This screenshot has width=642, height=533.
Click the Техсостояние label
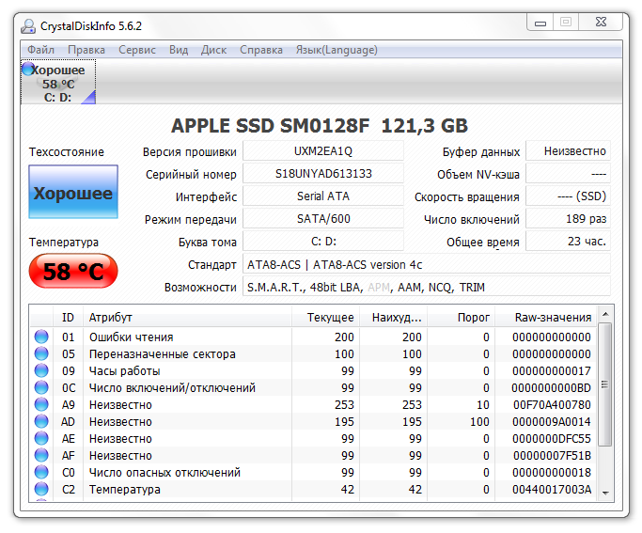(x=67, y=152)
